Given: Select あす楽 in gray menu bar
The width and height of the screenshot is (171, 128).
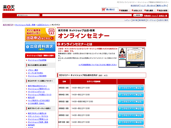Looking at the screenshot, I should tap(135, 20).
